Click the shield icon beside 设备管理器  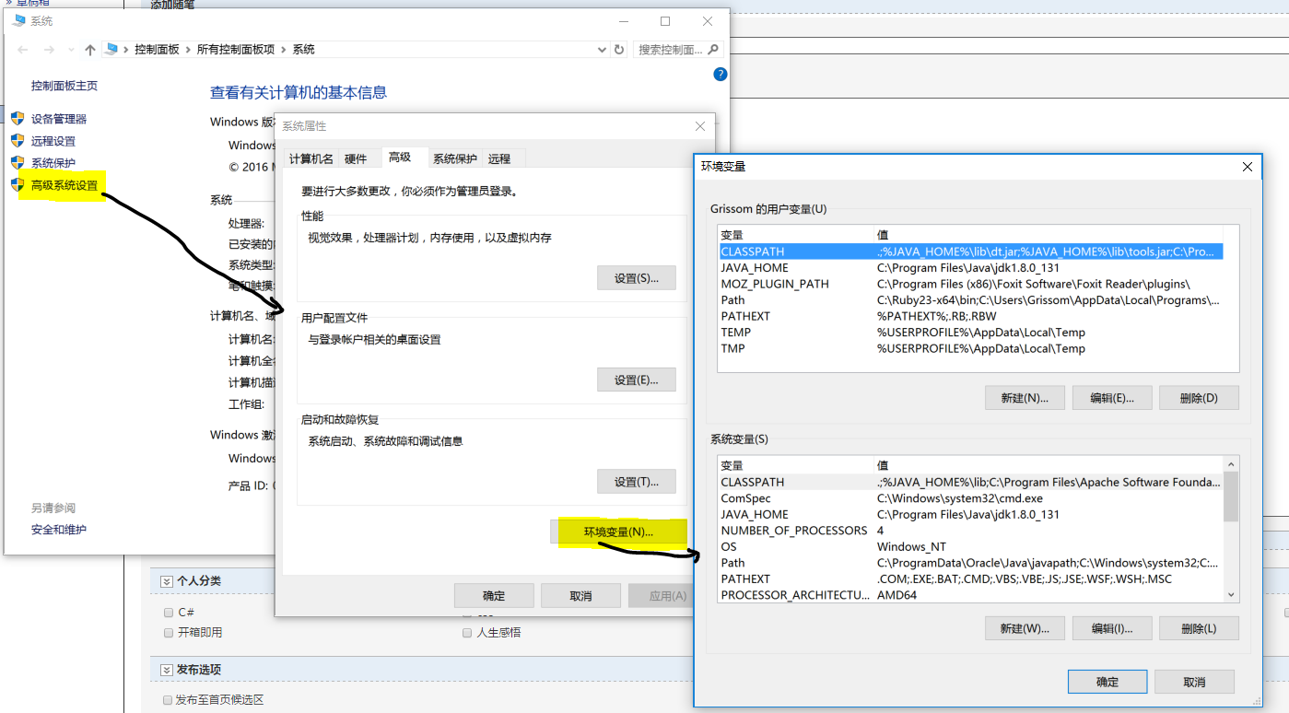click(x=18, y=118)
